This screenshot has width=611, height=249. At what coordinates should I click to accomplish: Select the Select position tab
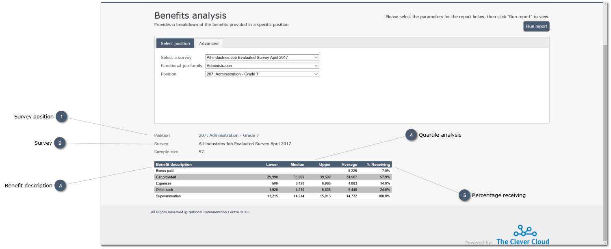[x=175, y=43]
